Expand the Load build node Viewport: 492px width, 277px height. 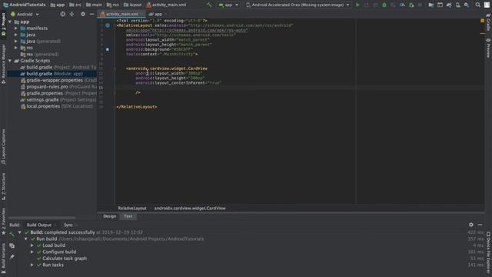tap(32, 245)
